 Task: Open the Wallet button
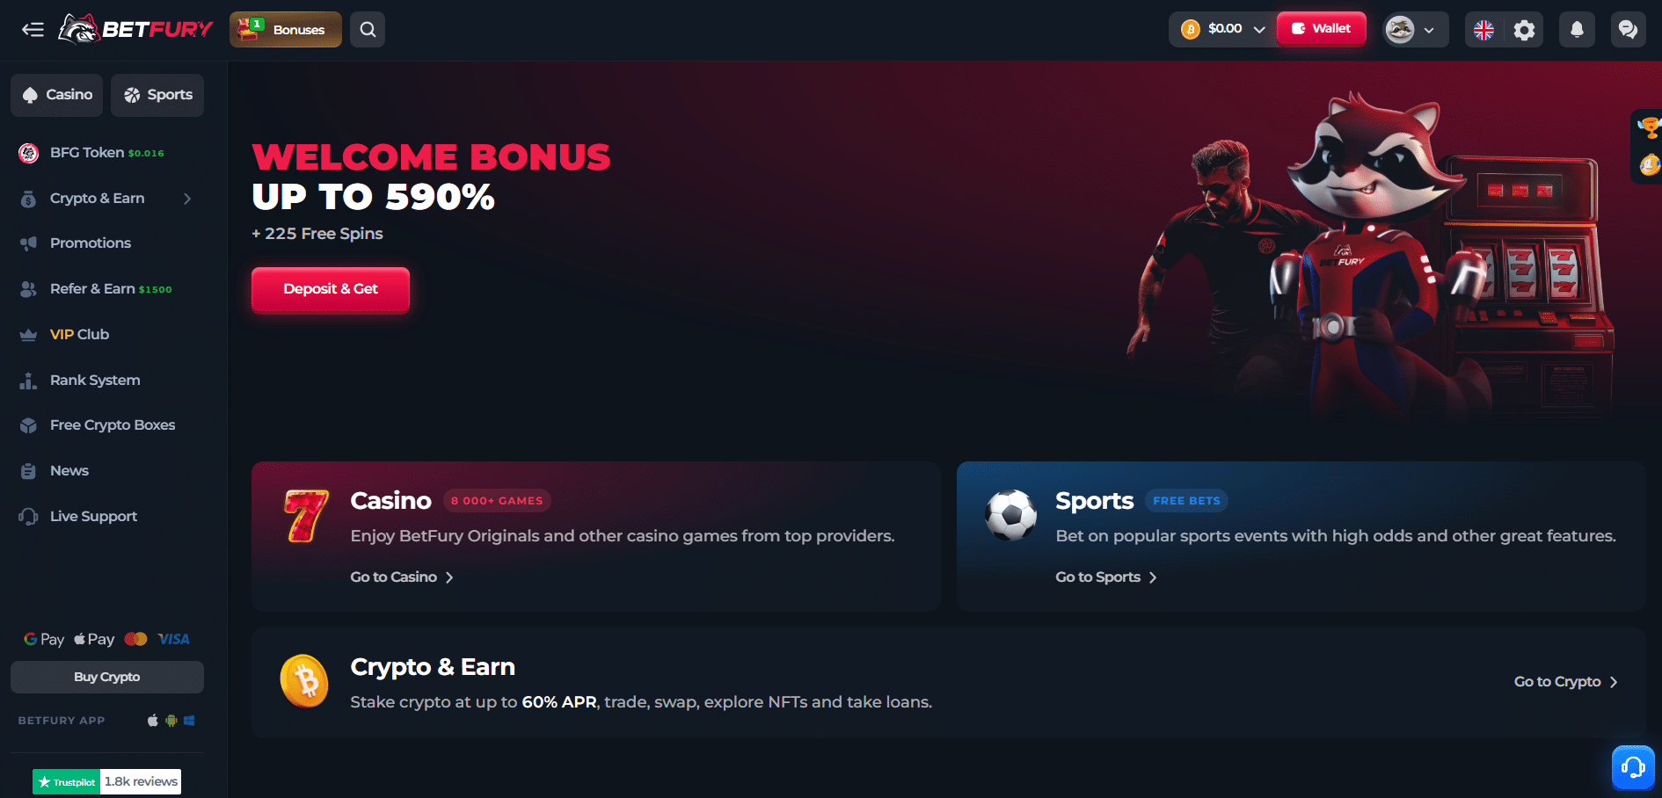point(1321,28)
